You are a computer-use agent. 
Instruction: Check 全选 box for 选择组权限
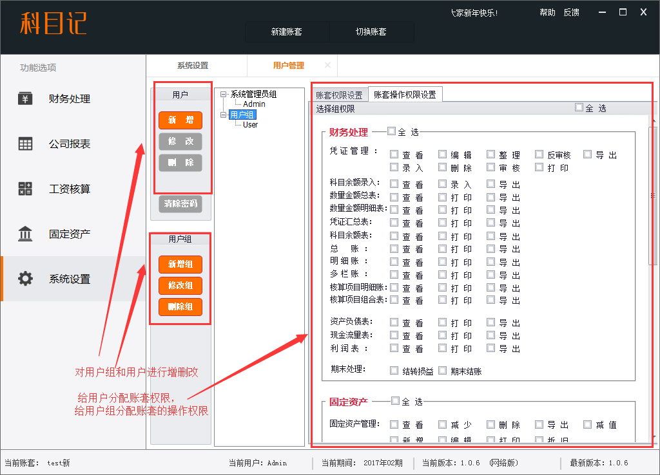tap(579, 107)
